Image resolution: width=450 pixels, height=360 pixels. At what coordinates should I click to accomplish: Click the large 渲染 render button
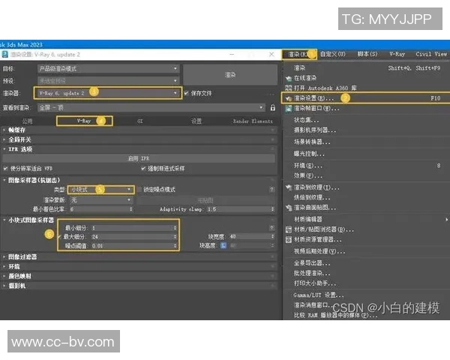[x=230, y=75]
